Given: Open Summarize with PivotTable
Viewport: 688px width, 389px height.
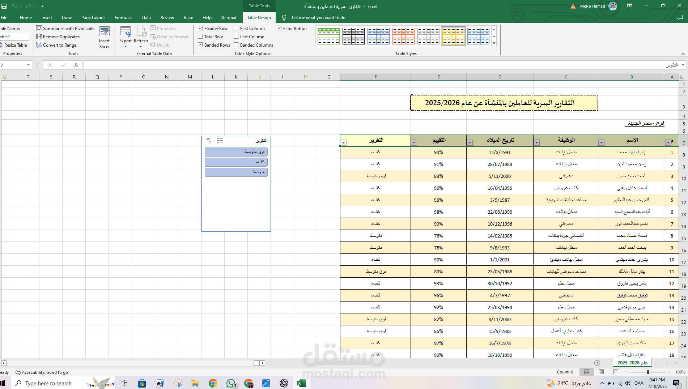Looking at the screenshot, I should point(65,28).
